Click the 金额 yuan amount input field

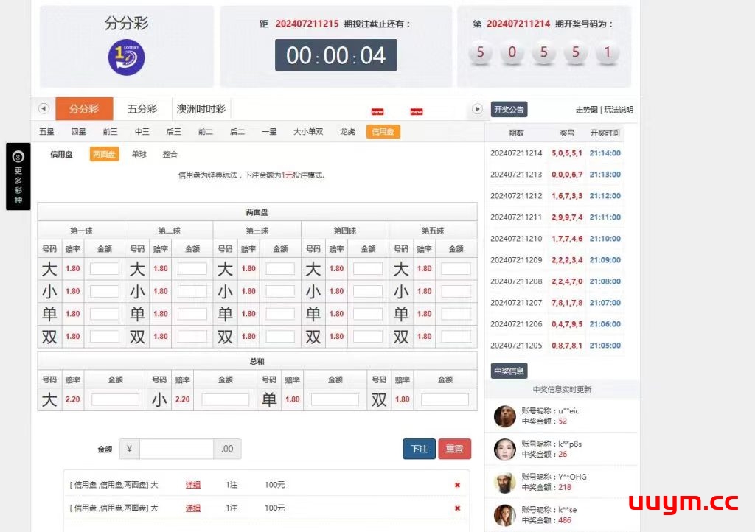click(177, 449)
